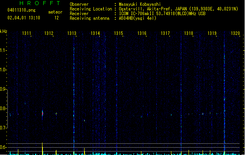Viewport: 245px width, 155px height.
Task: Click the Observer label
Action: click(x=79, y=4)
